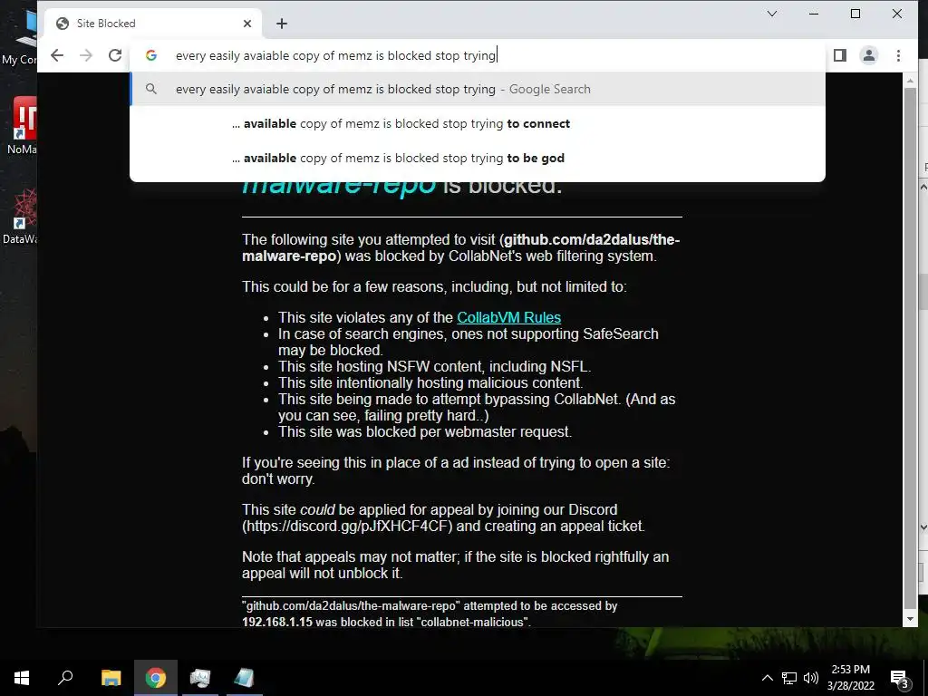Click the Google logo in address bar

151,55
